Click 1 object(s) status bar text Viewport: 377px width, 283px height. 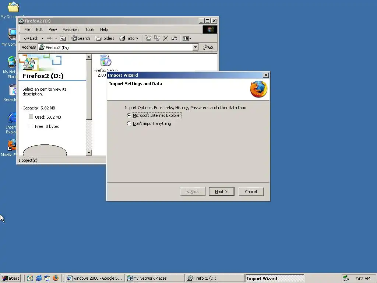click(28, 160)
